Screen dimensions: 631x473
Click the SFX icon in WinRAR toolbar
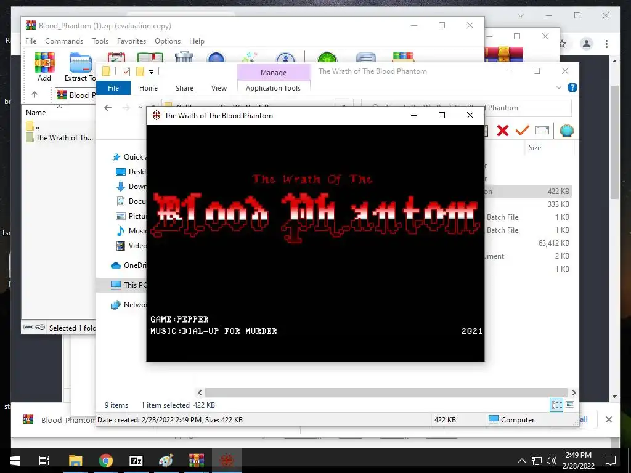coord(403,57)
